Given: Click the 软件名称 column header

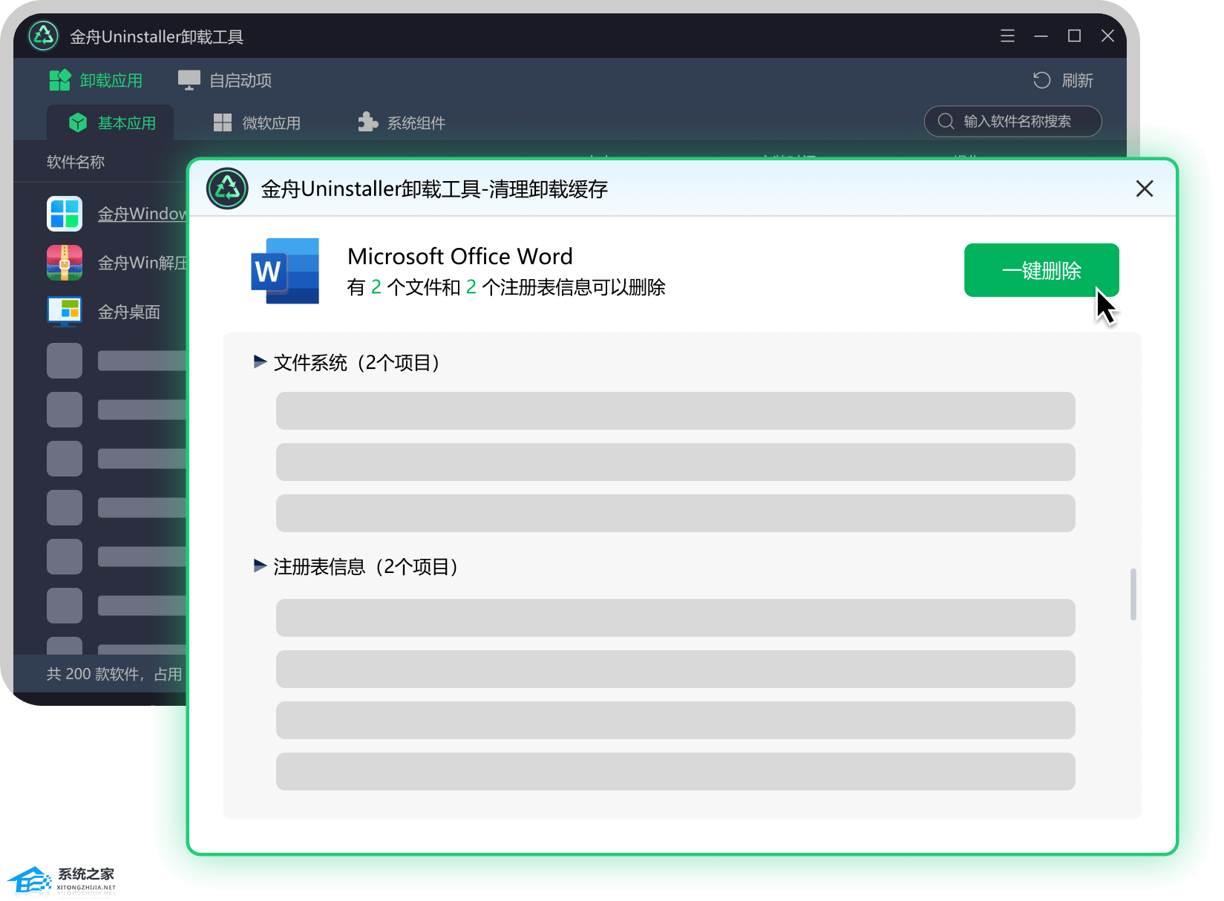Looking at the screenshot, I should tap(76, 162).
